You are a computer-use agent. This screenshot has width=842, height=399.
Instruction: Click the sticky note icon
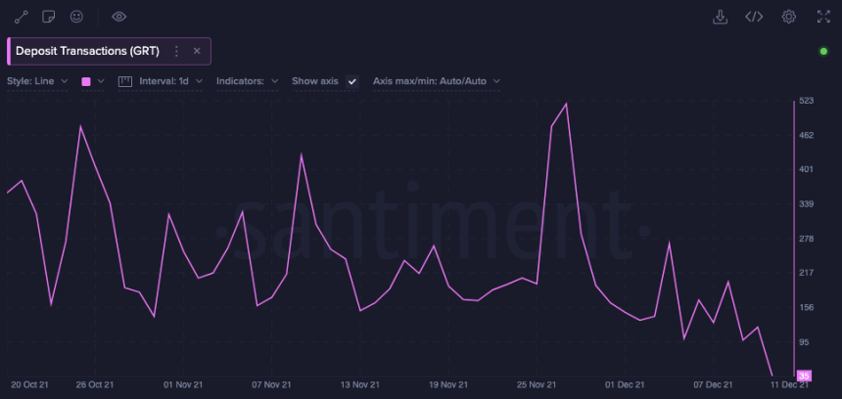49,17
